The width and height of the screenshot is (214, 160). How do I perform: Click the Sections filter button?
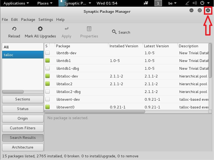pos(23,99)
